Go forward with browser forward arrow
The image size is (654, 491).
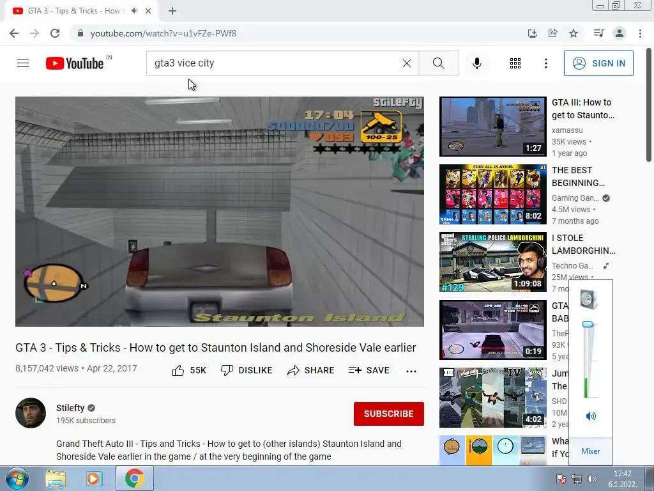click(34, 33)
